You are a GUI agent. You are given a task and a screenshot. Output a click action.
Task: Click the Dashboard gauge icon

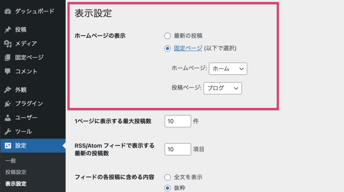coord(8,11)
